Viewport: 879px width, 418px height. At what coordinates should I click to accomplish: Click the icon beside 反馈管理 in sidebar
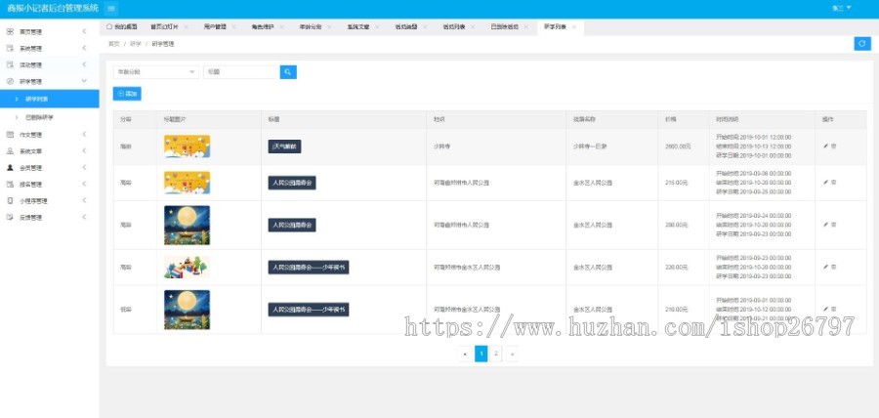[x=10, y=217]
